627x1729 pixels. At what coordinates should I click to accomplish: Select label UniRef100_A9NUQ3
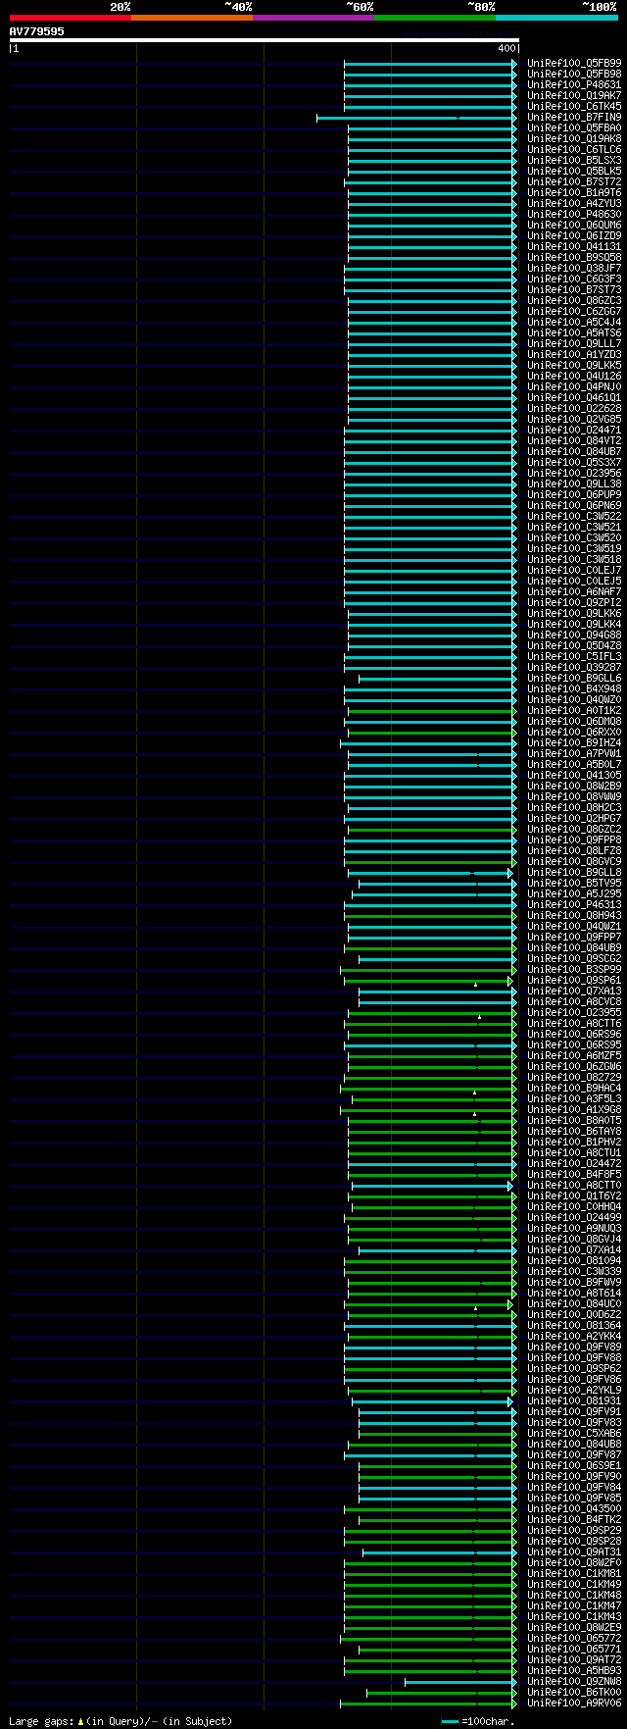coord(574,1228)
